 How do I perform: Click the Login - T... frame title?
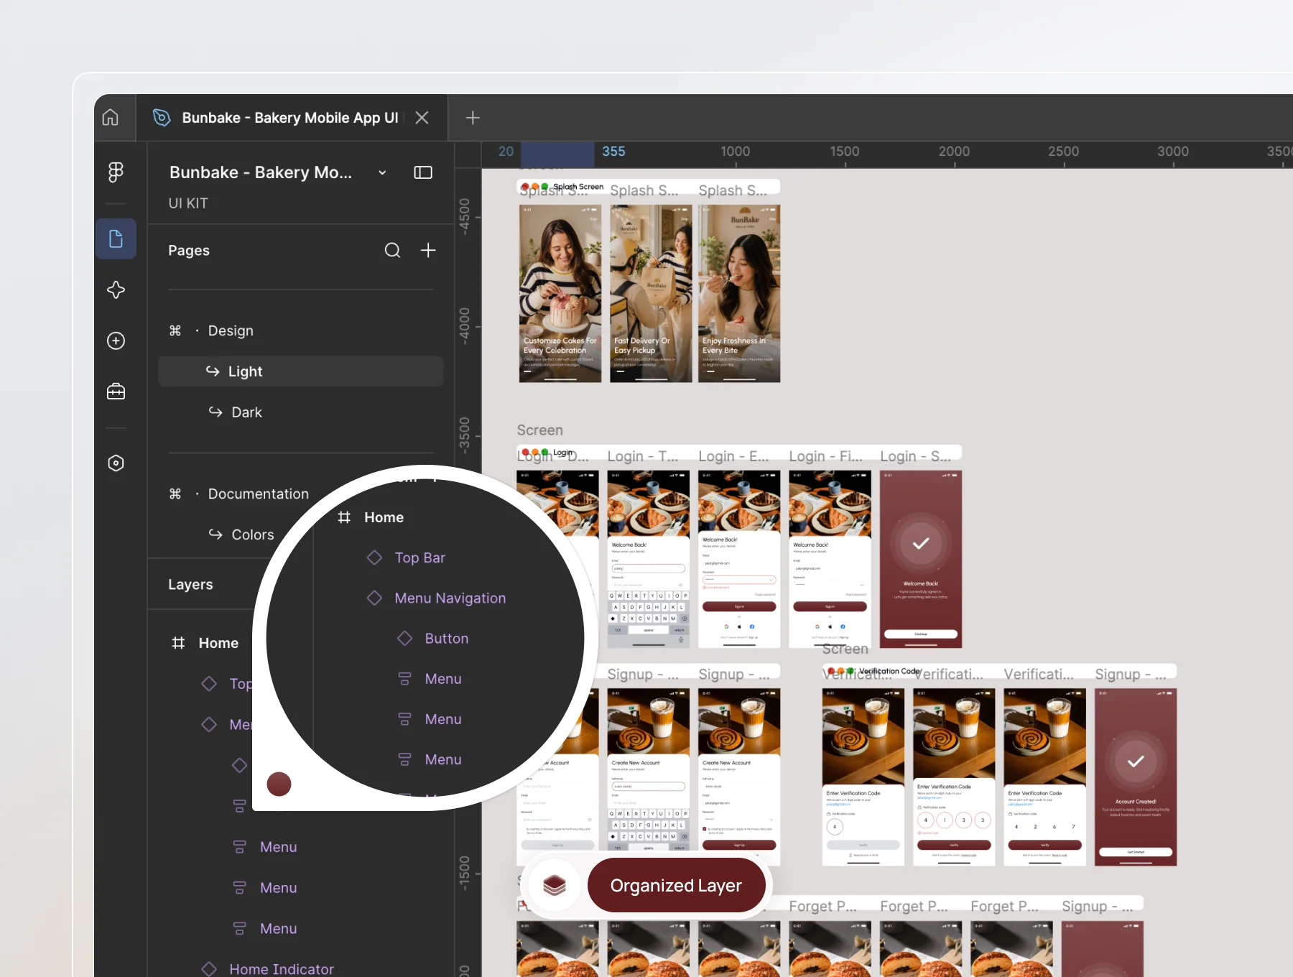(x=642, y=456)
